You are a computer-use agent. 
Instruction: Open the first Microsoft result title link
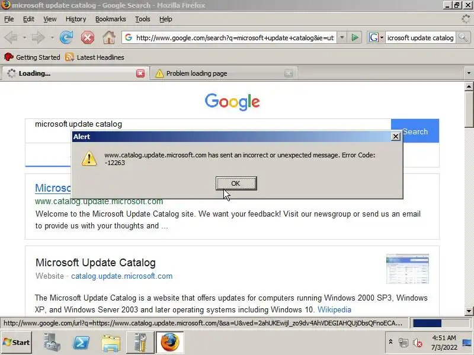coord(53,188)
